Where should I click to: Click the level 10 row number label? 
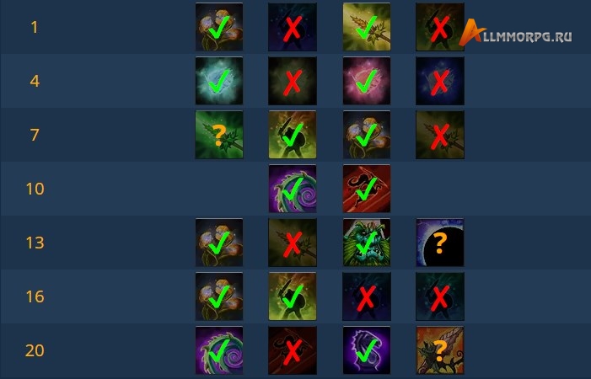click(x=35, y=189)
